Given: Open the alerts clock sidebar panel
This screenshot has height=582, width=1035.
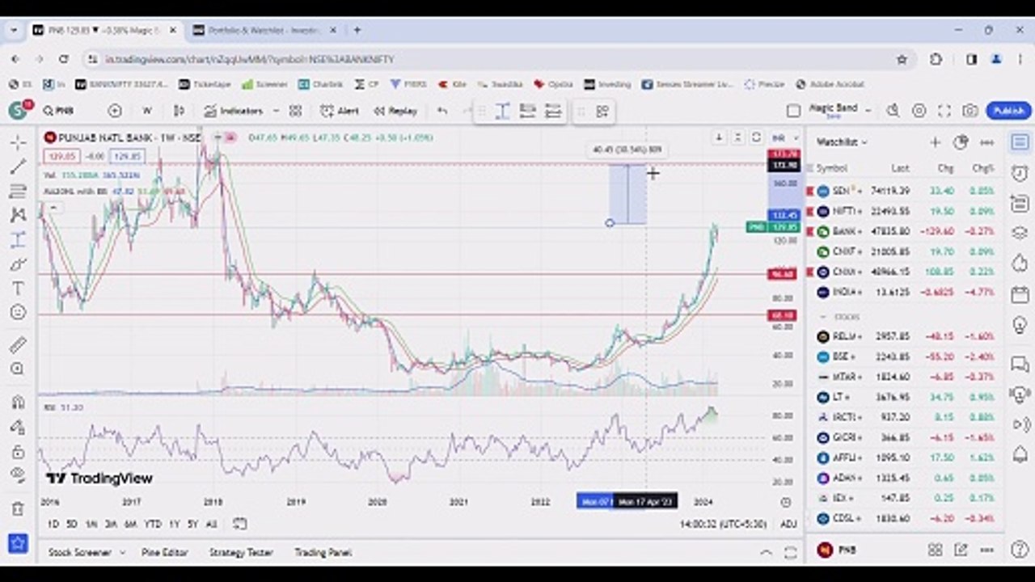Looking at the screenshot, I should (1020, 173).
